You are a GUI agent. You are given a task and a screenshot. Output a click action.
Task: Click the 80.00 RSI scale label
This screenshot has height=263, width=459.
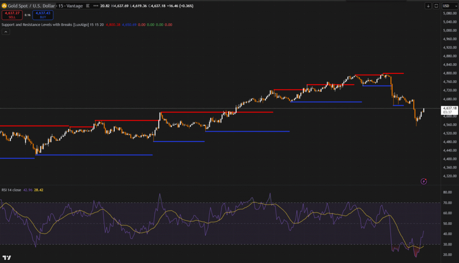pos(447,192)
